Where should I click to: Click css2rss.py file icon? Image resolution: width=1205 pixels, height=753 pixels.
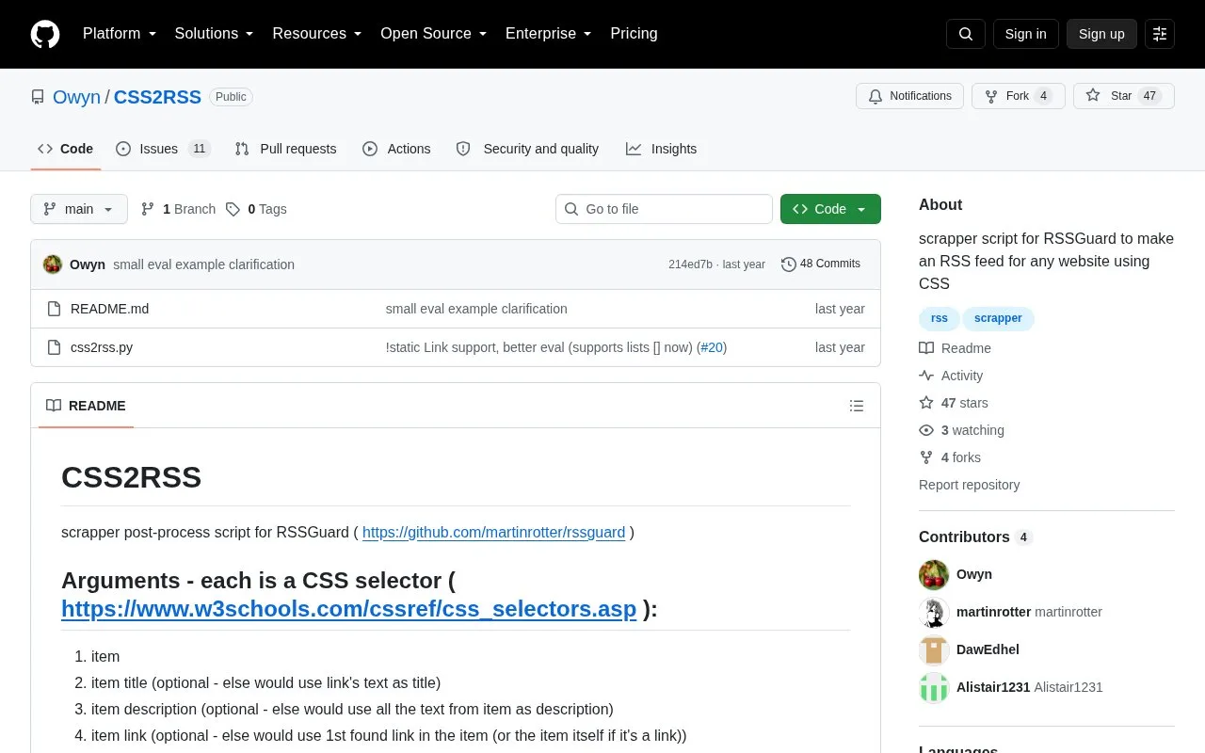[x=54, y=347]
